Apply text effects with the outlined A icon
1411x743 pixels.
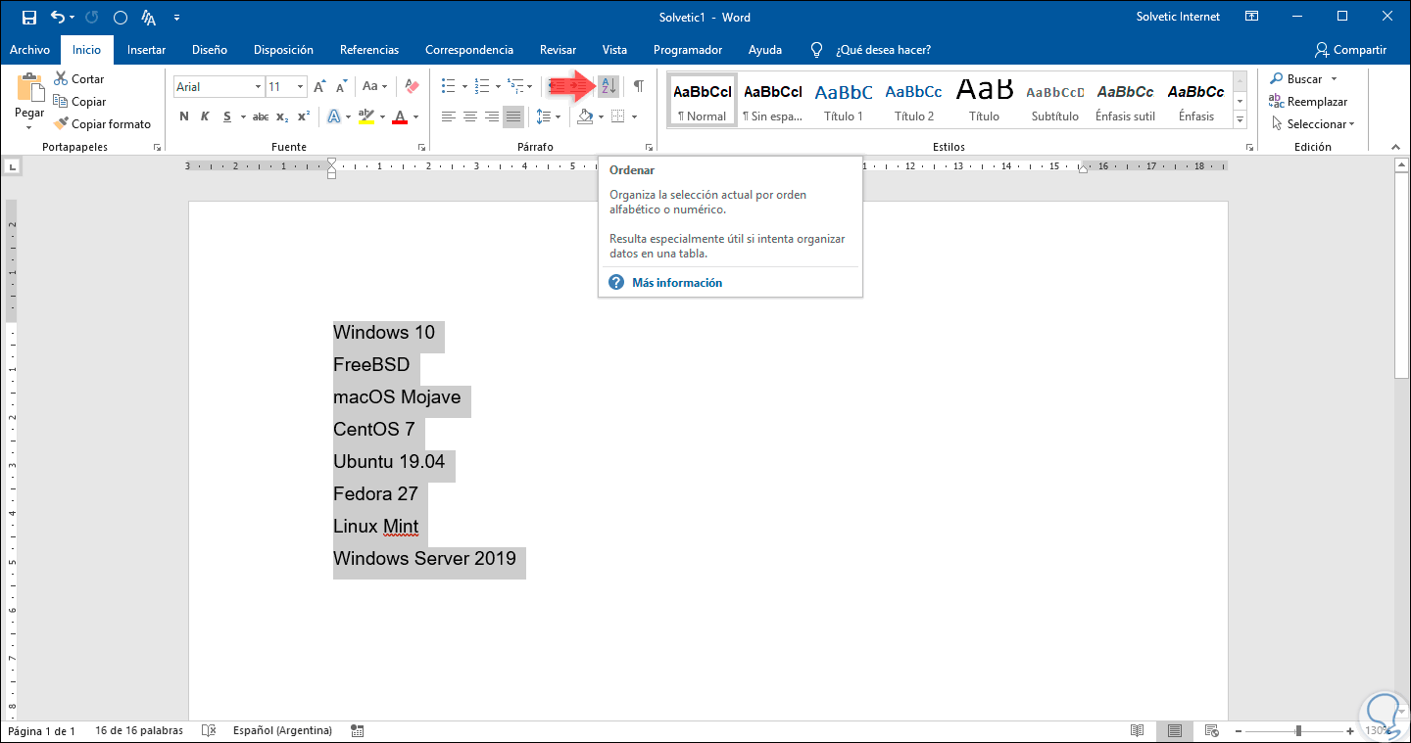pyautogui.click(x=333, y=116)
